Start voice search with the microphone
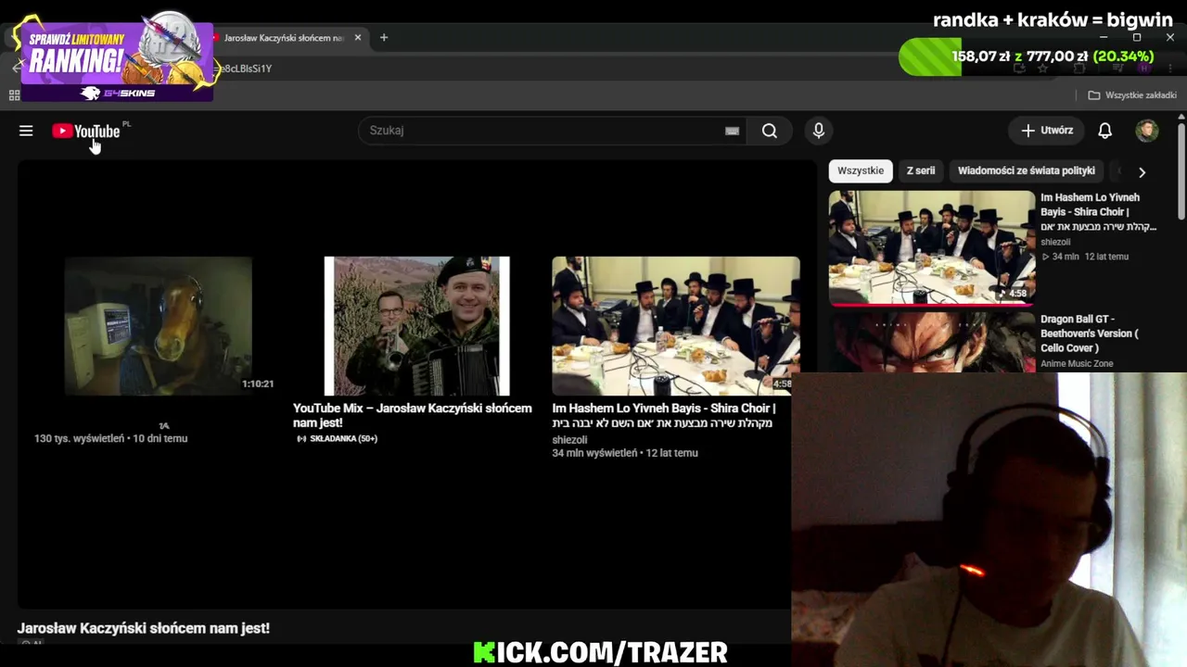1187x667 pixels. click(818, 131)
